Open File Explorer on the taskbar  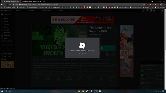click(x=79, y=91)
